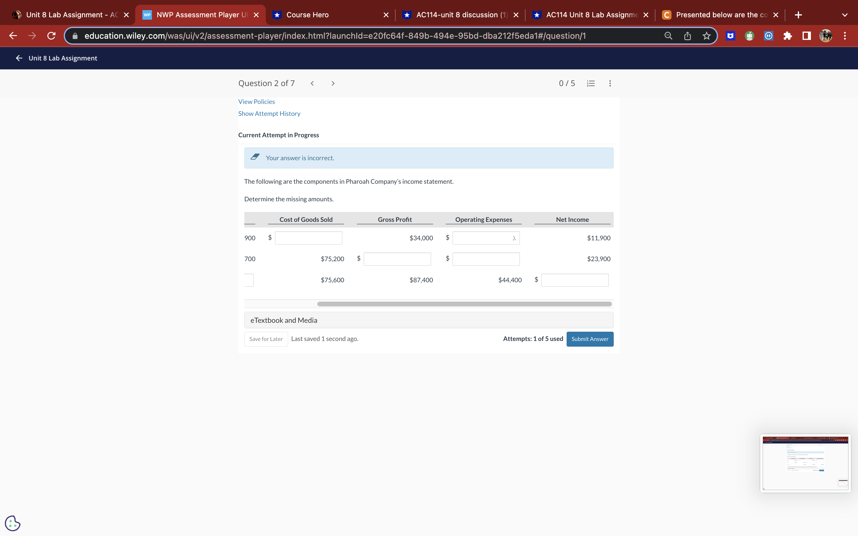The image size is (858, 536).
Task: Click the Net Income input field
Action: pos(574,280)
